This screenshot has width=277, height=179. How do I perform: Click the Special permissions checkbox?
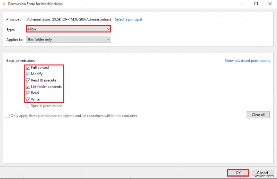(x=28, y=106)
